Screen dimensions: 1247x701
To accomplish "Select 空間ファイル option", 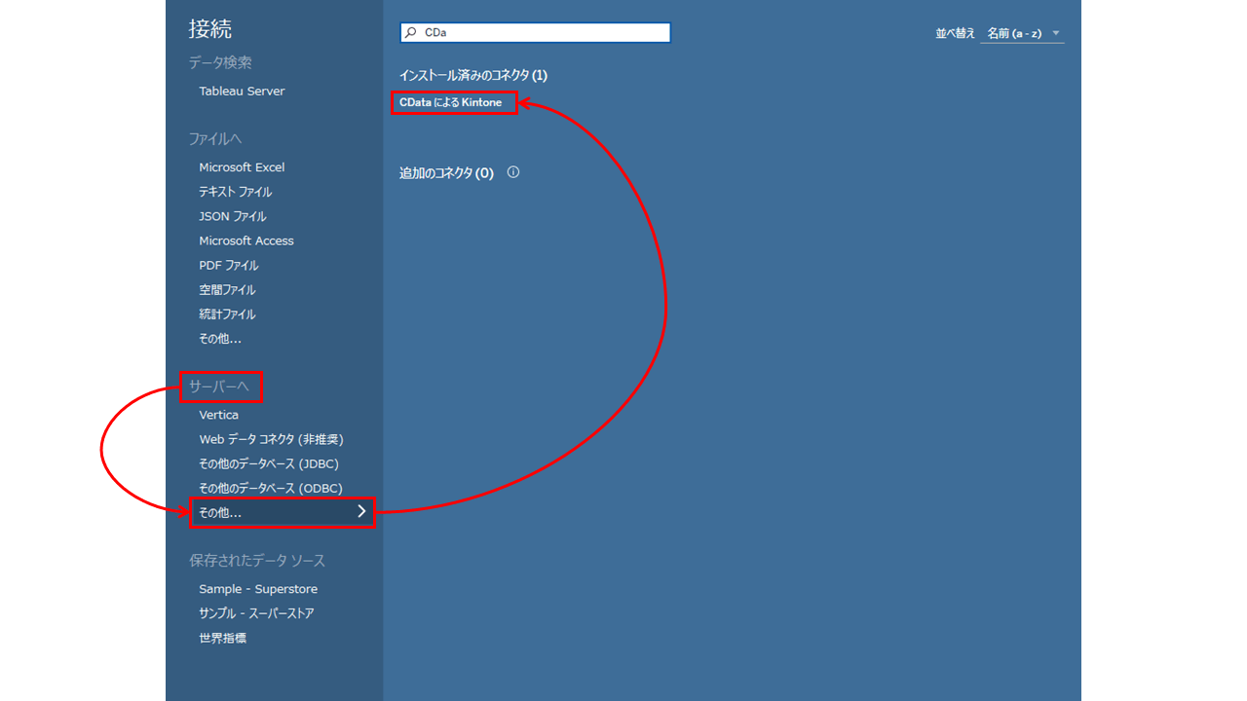I will point(227,289).
